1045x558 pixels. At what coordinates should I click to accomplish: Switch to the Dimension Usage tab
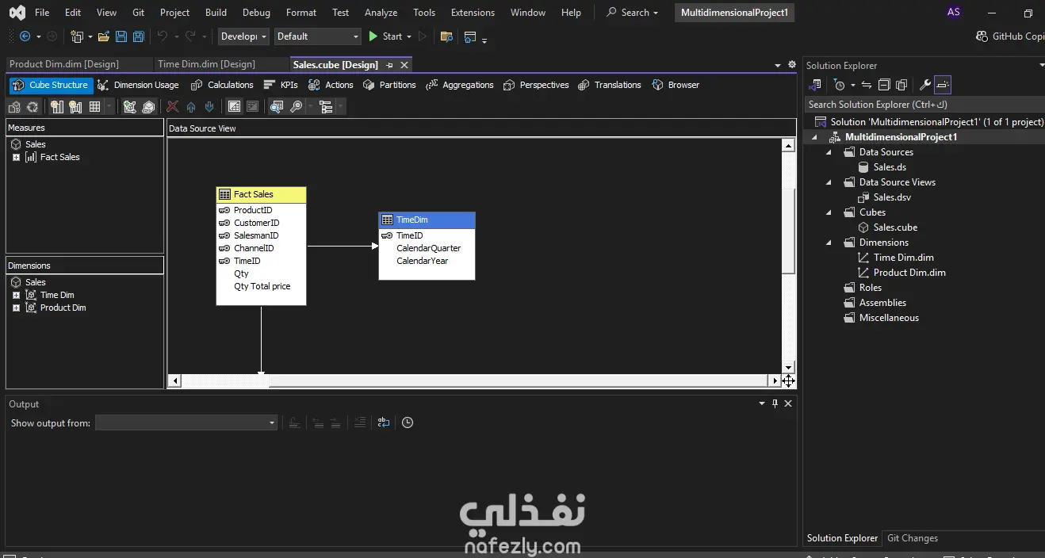coord(139,85)
